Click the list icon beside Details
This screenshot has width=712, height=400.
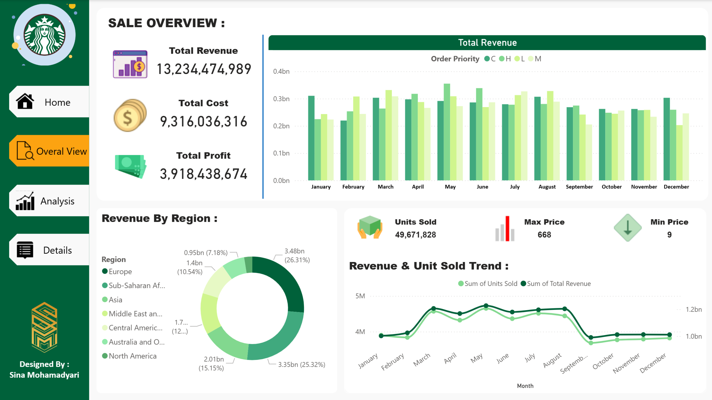25,250
